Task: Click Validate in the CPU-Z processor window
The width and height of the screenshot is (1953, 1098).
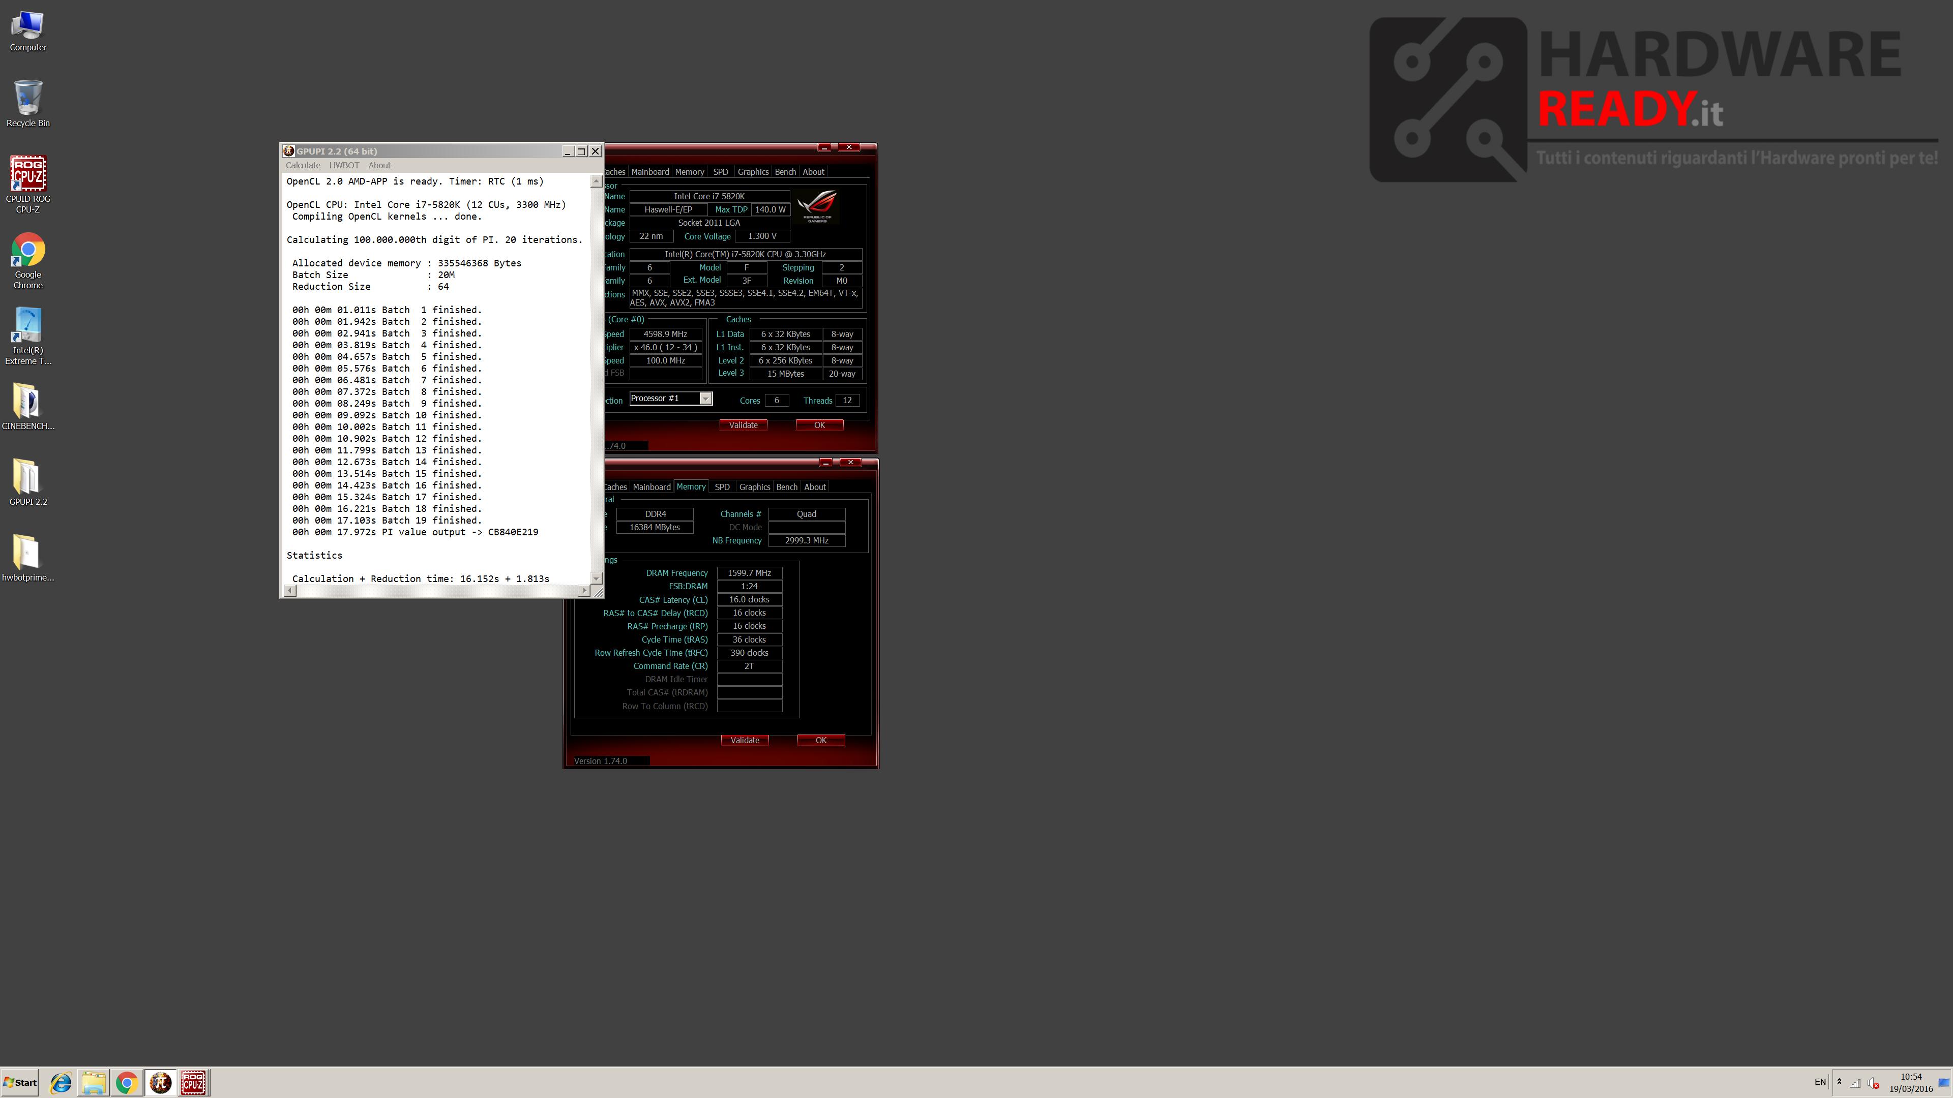Action: tap(743, 425)
